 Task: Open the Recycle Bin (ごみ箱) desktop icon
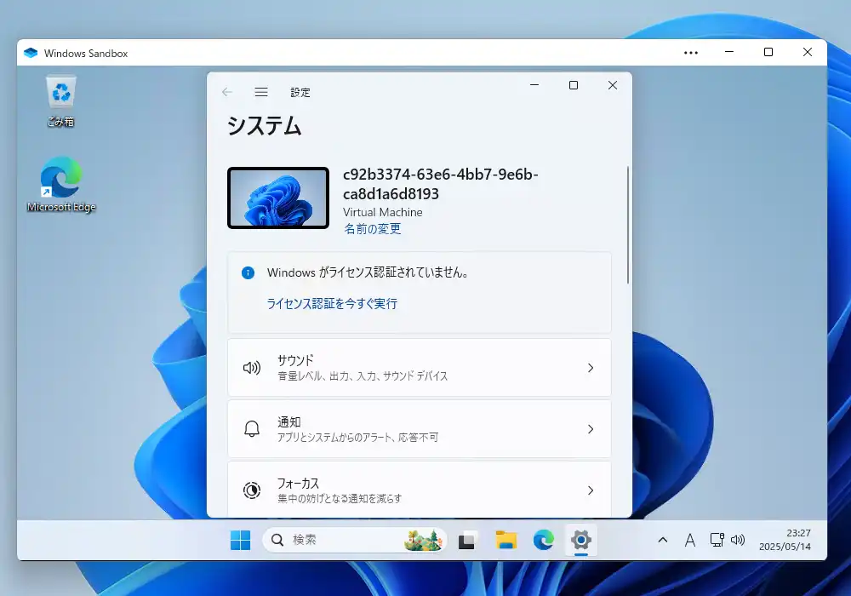click(x=60, y=101)
